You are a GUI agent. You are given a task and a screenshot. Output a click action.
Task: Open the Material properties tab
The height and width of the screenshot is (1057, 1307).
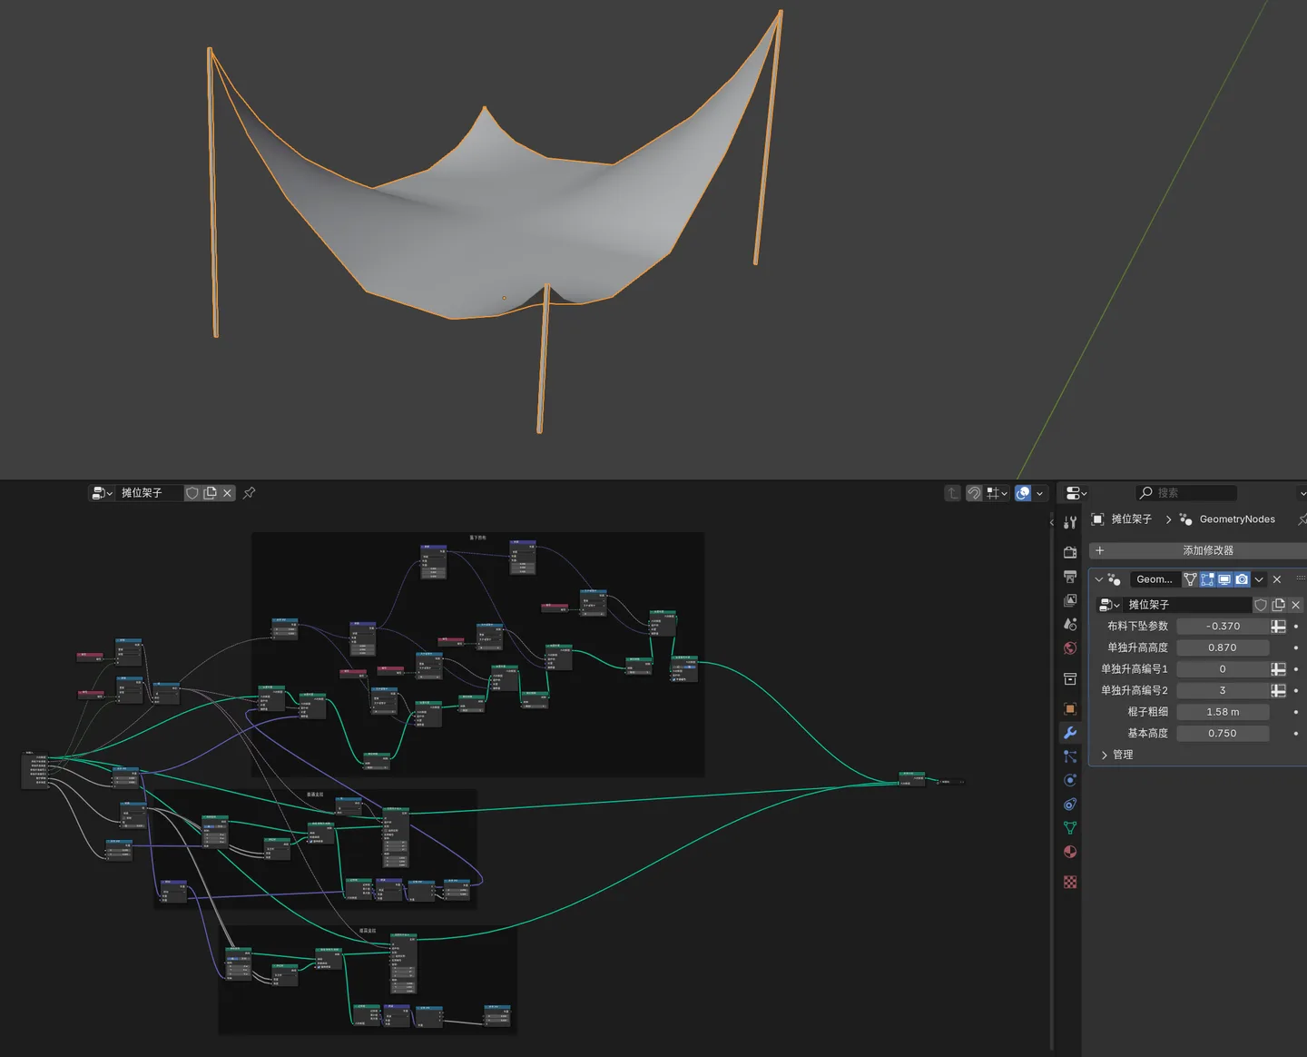(1070, 852)
